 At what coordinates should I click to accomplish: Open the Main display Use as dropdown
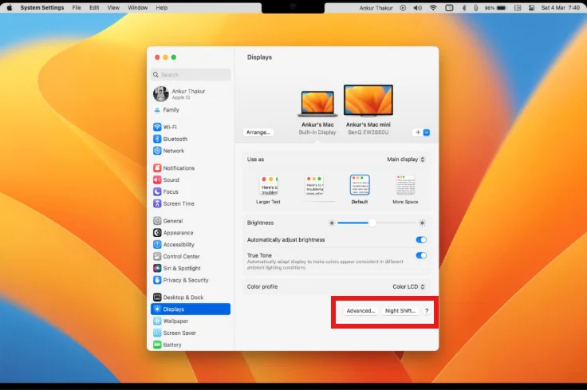406,159
